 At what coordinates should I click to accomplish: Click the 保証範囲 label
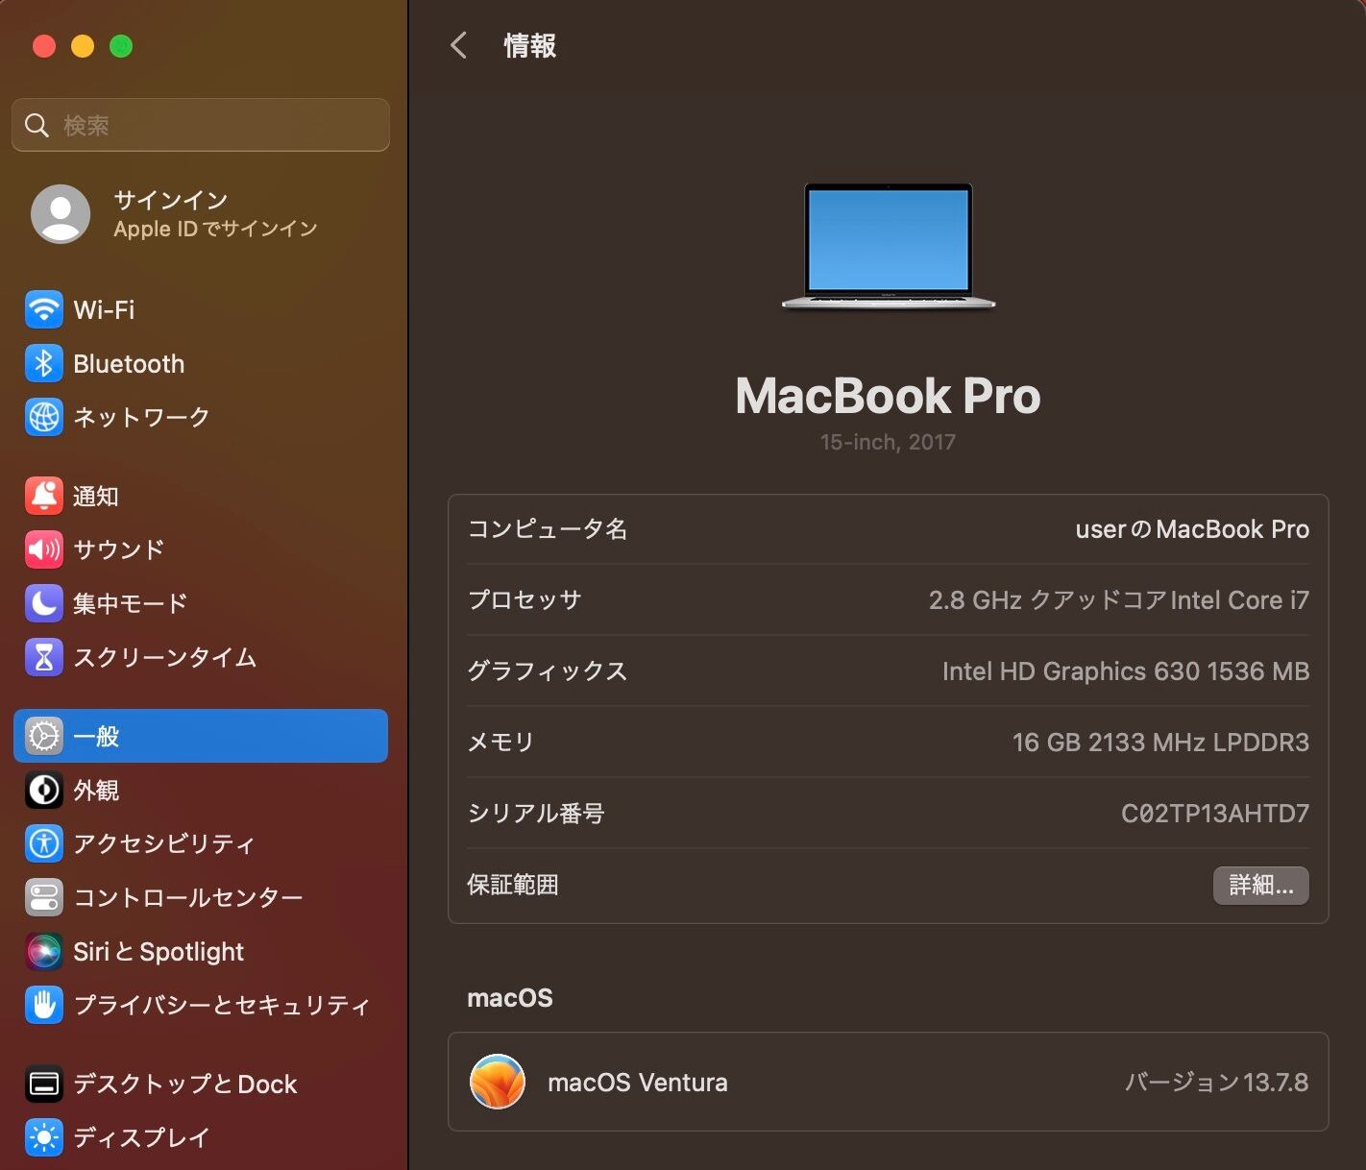513,885
